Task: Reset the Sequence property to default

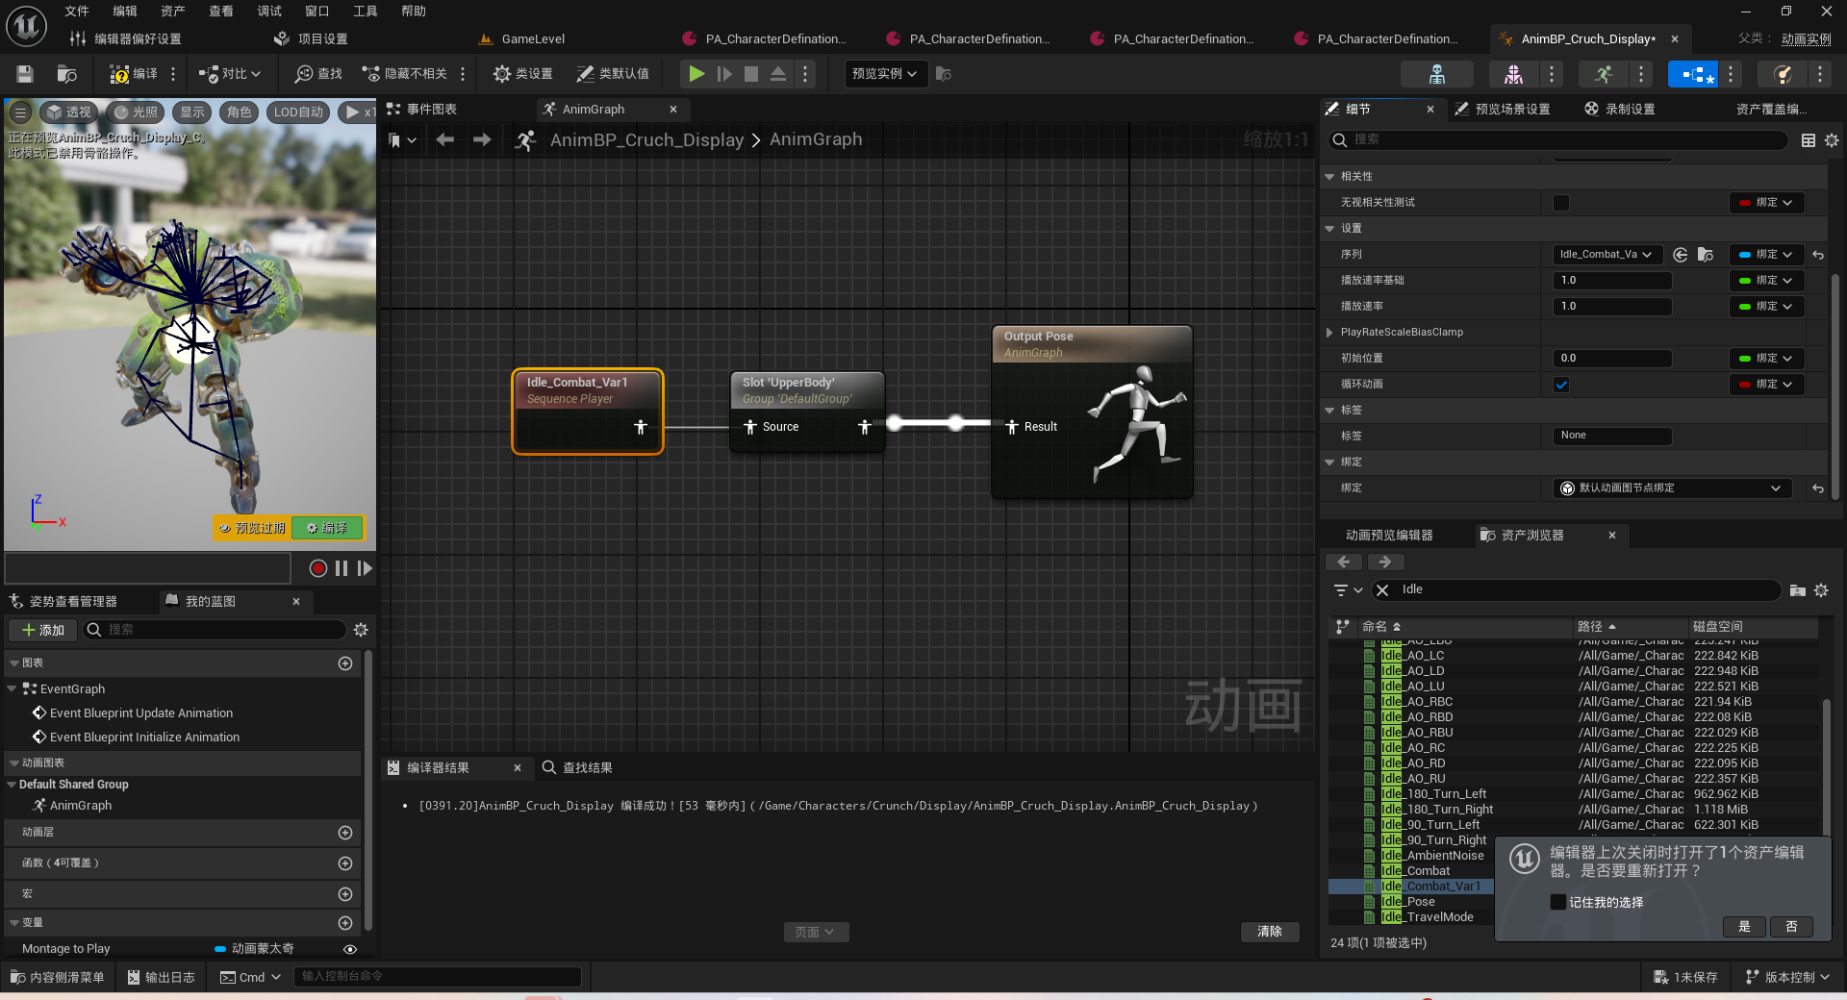Action: (x=1818, y=255)
